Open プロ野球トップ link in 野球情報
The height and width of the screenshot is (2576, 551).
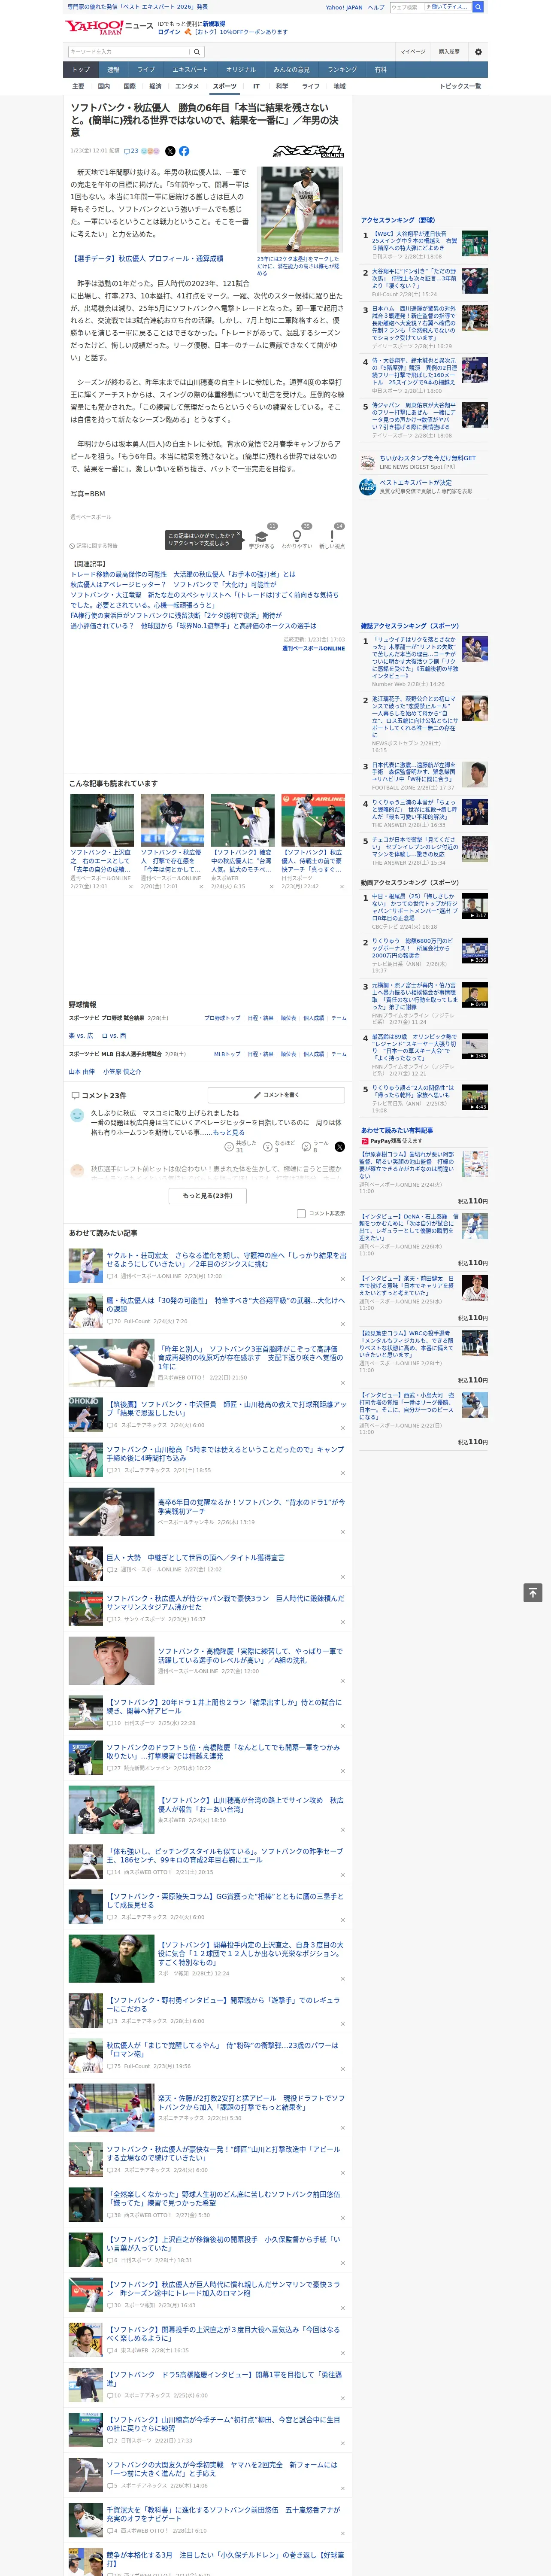point(222,1018)
